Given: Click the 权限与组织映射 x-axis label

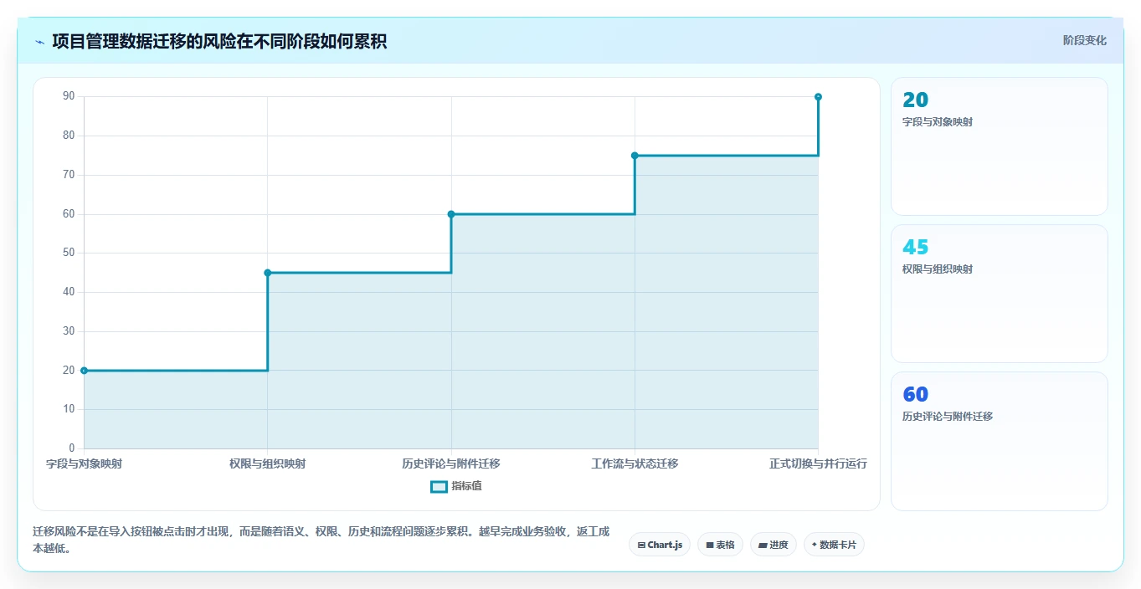Looking at the screenshot, I should tap(268, 464).
